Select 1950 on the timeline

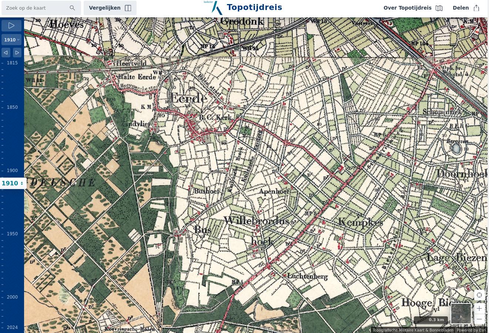coord(12,234)
